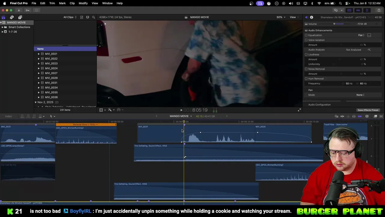Open the equalizer controls icon next to Flat
This screenshot has width=385, height=217.
369,35
